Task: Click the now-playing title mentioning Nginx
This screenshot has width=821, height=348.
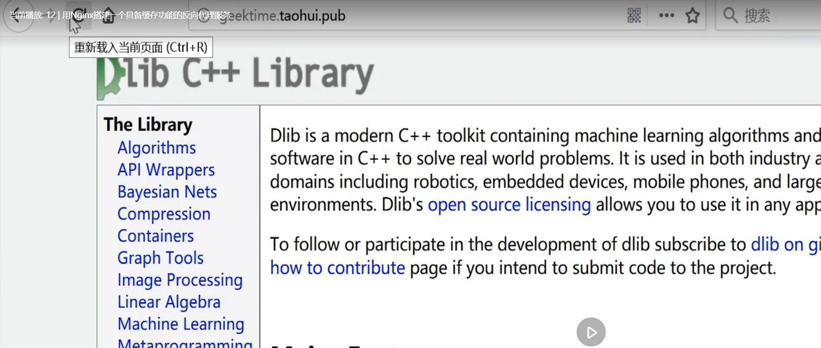Action: coord(120,15)
